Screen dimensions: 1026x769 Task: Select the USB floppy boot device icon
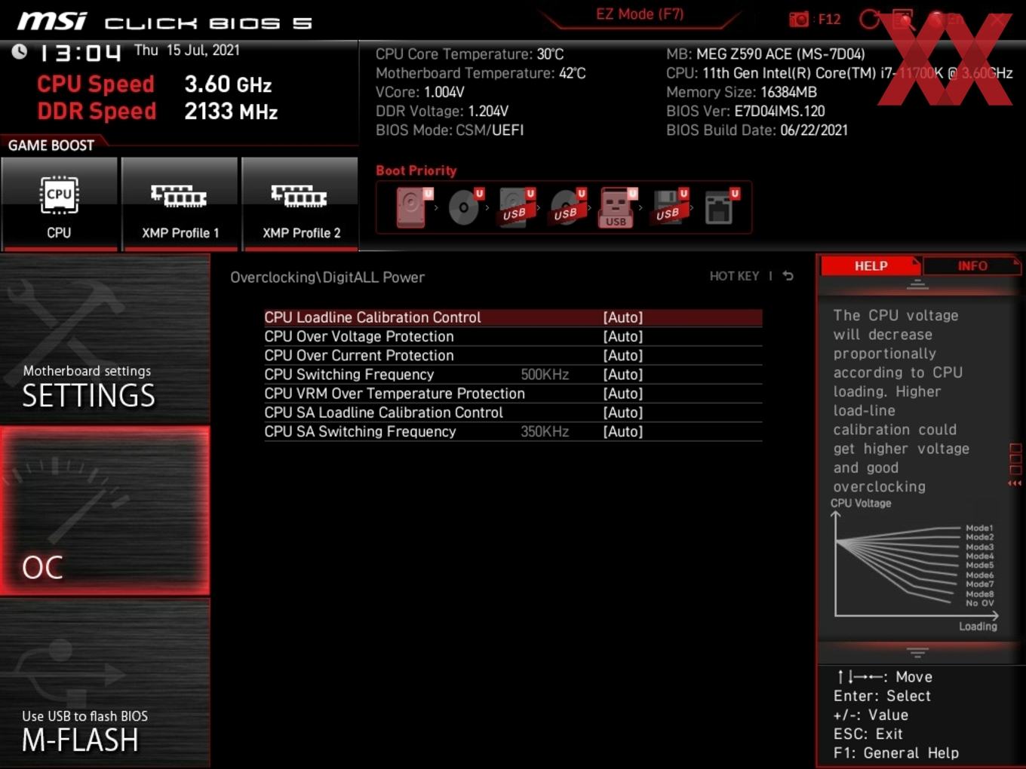pyautogui.click(x=670, y=207)
